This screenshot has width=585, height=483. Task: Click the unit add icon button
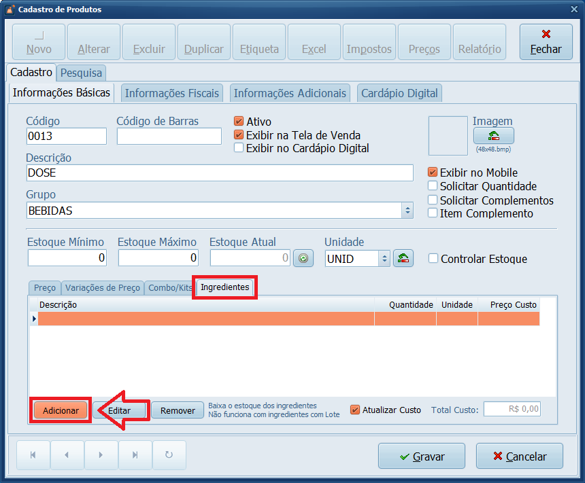(403, 258)
